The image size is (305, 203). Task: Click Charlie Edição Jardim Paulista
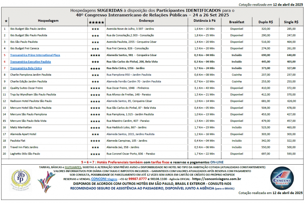[x=29, y=82]
